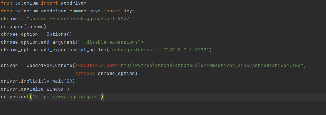This screenshot has width=326, height=115.
Task: Click the word 'Keys' at end of second import
Action: pos(129,11)
